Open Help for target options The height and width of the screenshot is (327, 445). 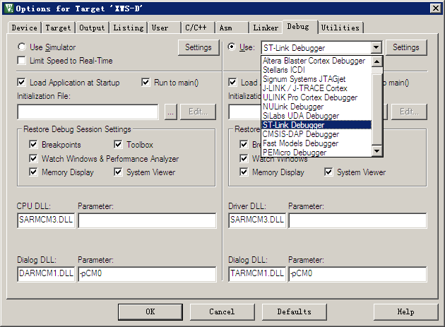point(405,311)
